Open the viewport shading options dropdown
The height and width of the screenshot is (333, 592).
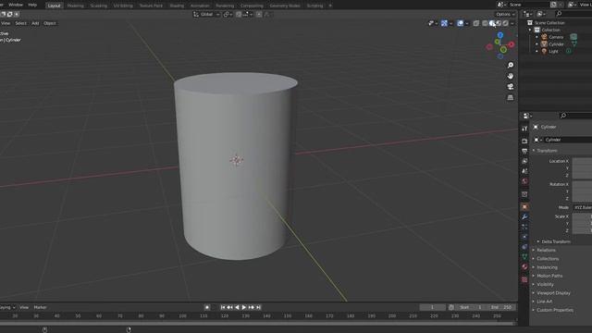(x=512, y=23)
